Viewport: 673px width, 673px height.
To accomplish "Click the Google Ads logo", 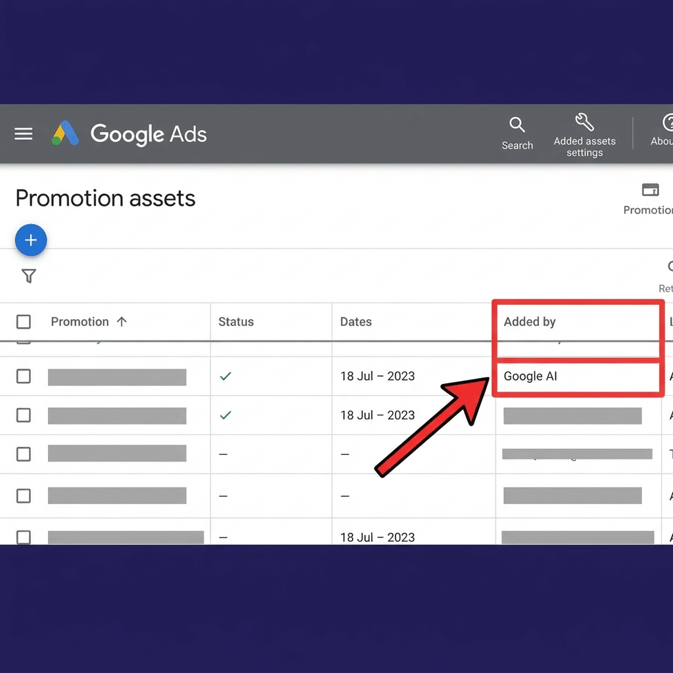I will [x=129, y=133].
